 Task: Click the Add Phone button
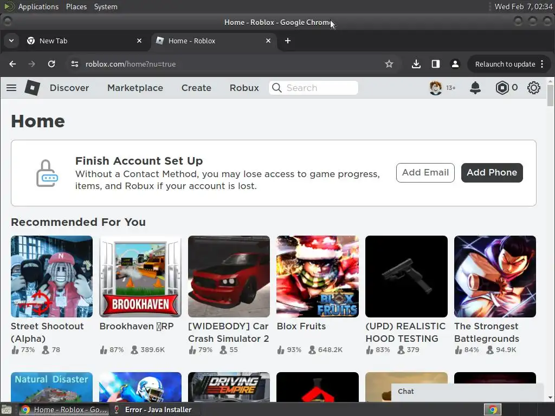(492, 173)
